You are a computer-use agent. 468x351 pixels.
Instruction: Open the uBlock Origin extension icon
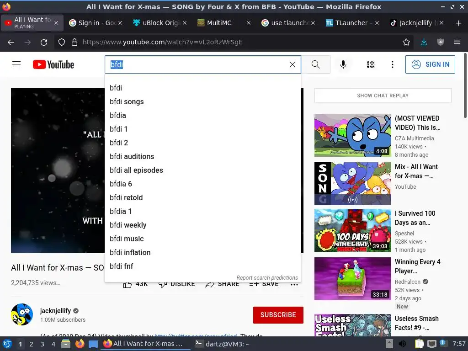point(441,42)
